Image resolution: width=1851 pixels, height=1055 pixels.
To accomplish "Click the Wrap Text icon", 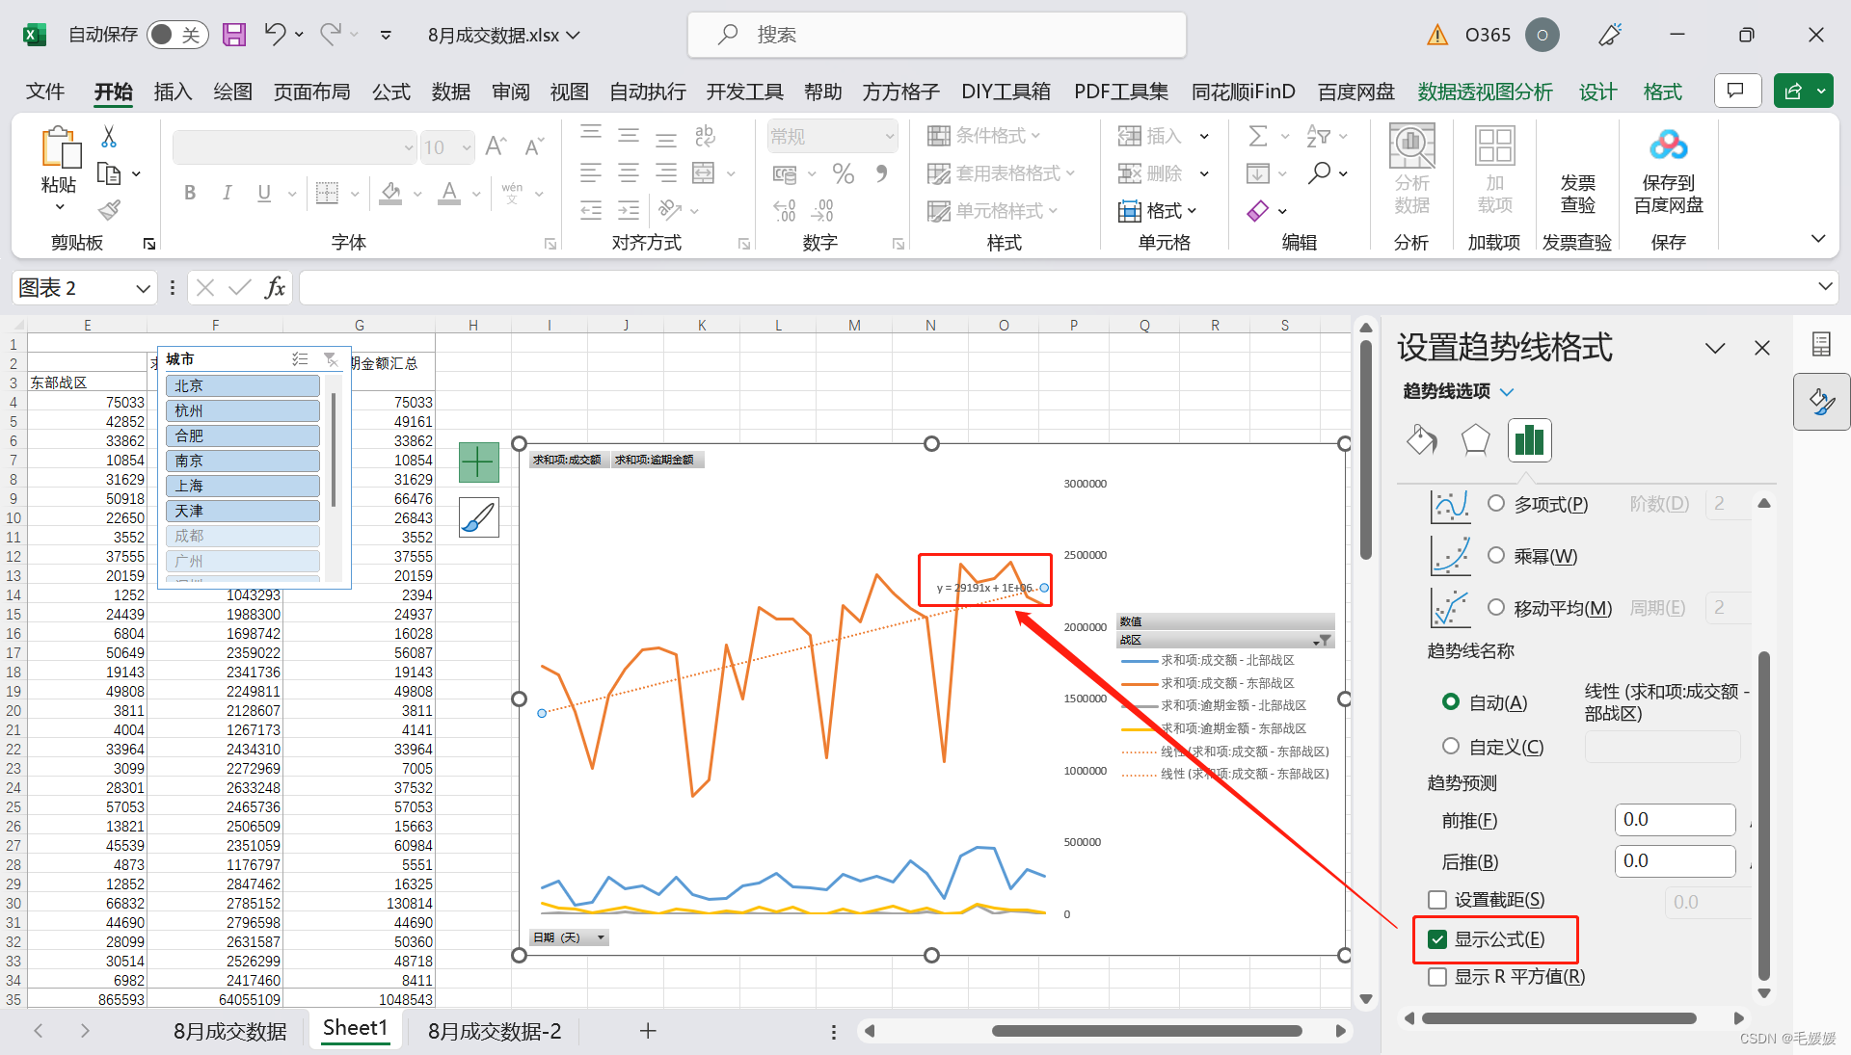I will point(705,136).
